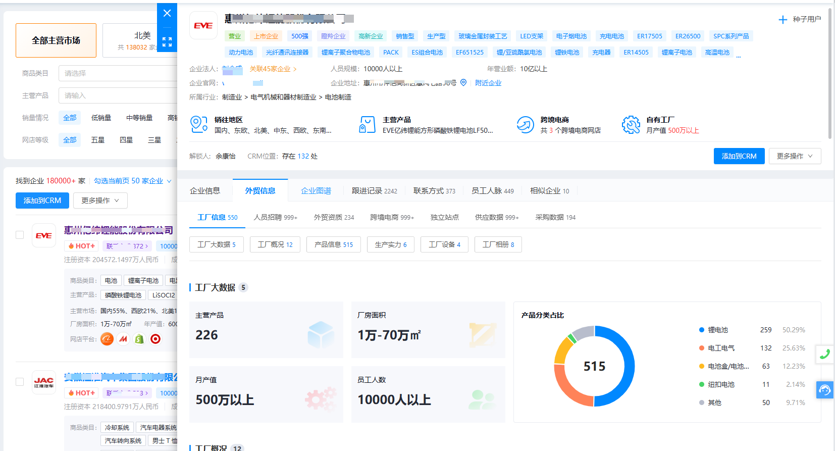This screenshot has height=451, width=835.
Task: Open 更多操作 dropdown in detail panel
Action: (795, 156)
